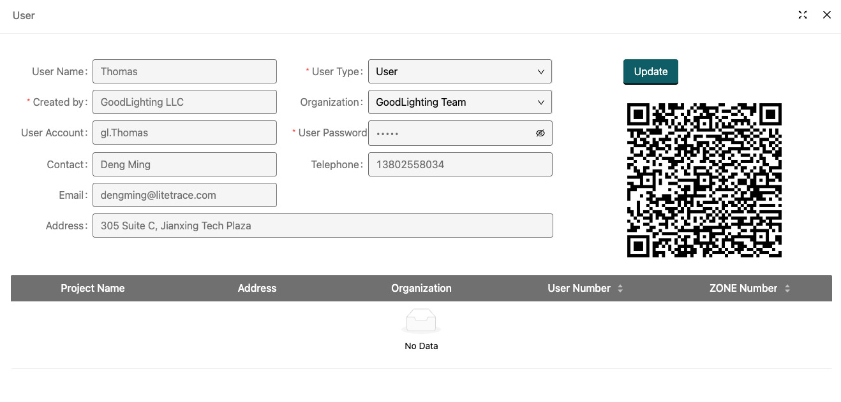Toggle password visibility eye icon
This screenshot has height=402, width=841.
pyautogui.click(x=540, y=133)
